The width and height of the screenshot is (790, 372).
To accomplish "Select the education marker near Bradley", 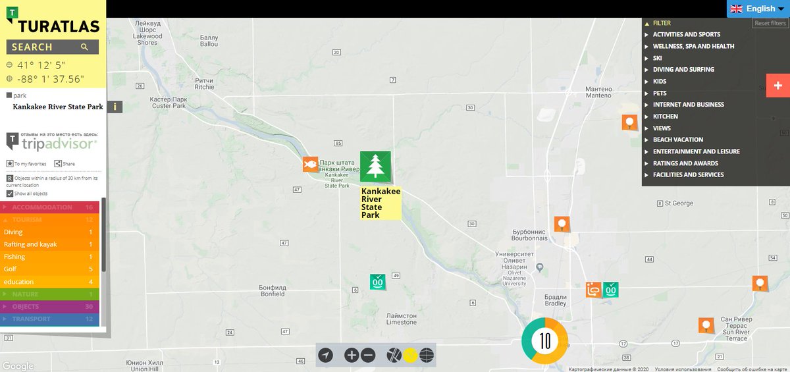I will tap(611, 290).
